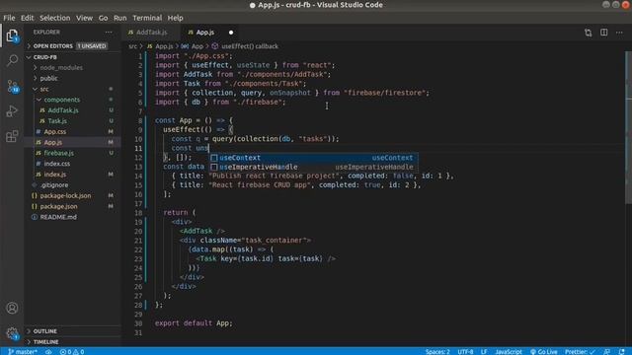Open the Source Control view

12,86
